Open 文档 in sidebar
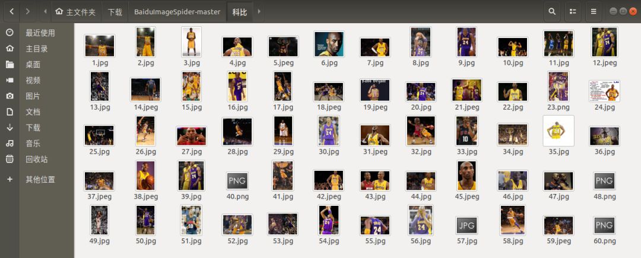The width and height of the screenshot is (641, 258). 33,112
